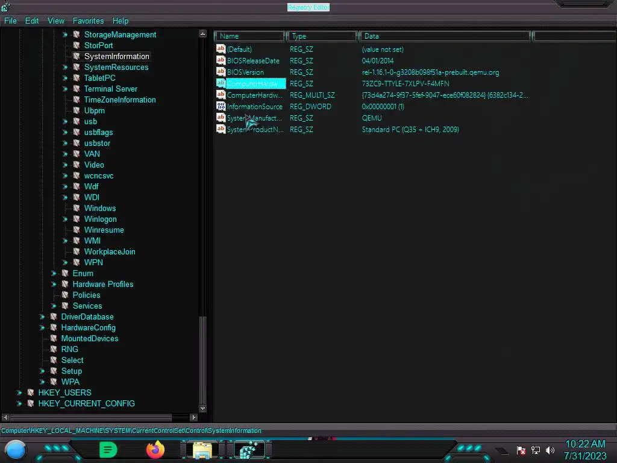Viewport: 617px width, 463px height.
Task: Click the SystemProductName string icon
Action: (221, 129)
